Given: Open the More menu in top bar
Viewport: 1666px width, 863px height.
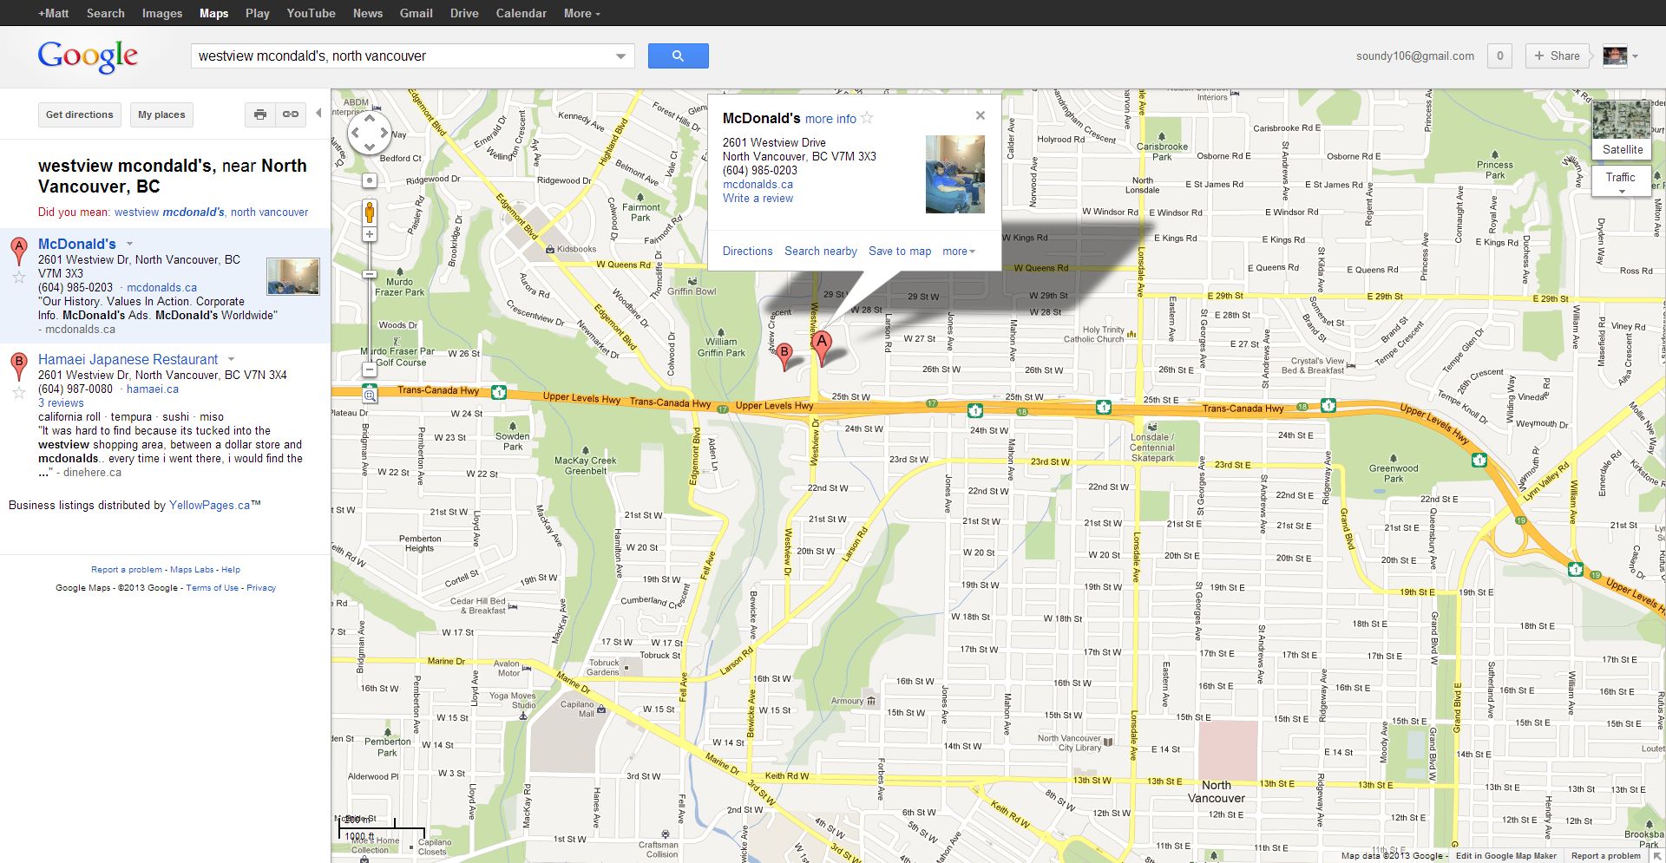Looking at the screenshot, I should point(581,13).
